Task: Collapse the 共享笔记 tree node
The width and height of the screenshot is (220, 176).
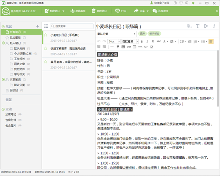Action: [3, 80]
